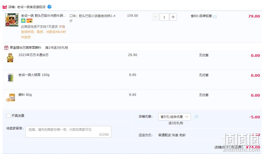Open the hotpot noodle gift thumbnail

coord(10,78)
